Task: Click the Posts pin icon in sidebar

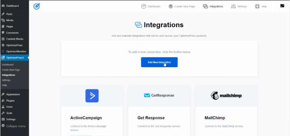Action: pos(3,14)
